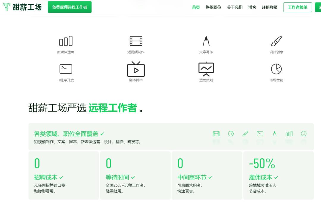Click the 设计创意 paintbrush icon
Image resolution: width=321 pixels, height=206 pixels.
click(276, 41)
